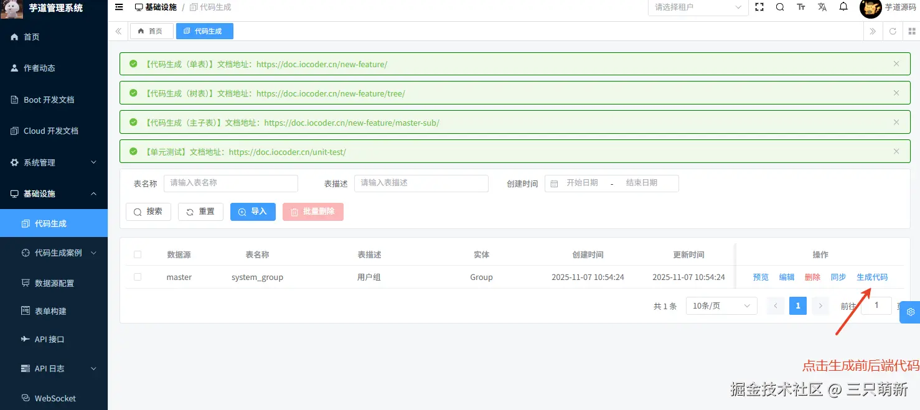920x410 pixels.
Task: Click the next page arrow
Action: click(x=820, y=305)
